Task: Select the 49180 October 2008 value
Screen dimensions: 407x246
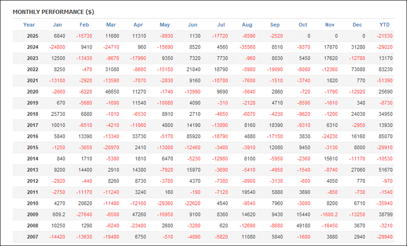Action: coord(303,226)
